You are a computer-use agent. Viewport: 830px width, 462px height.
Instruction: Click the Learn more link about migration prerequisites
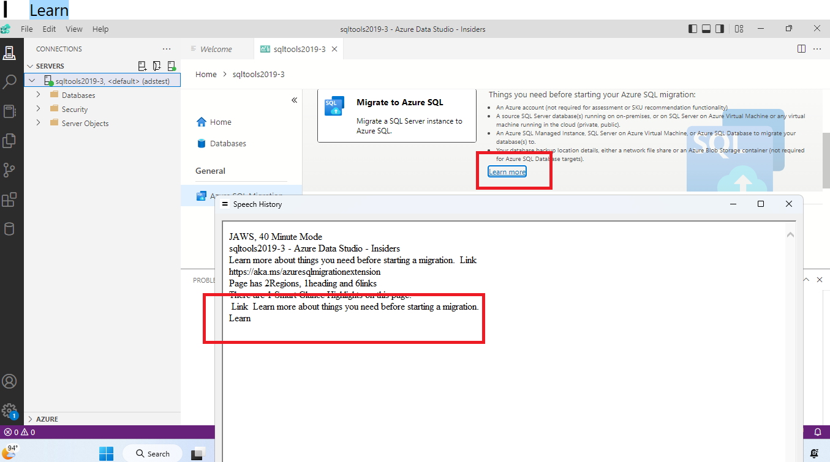pos(507,171)
